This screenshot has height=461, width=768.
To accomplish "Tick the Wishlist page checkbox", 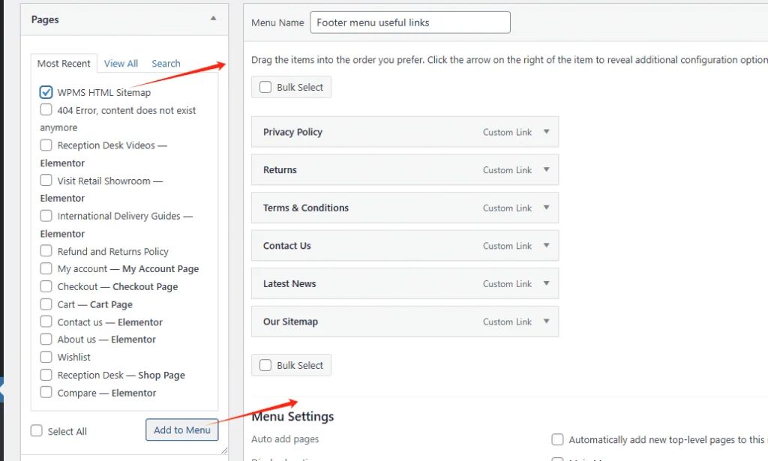I will tap(46, 358).
